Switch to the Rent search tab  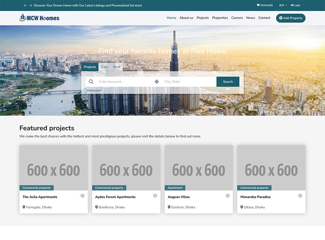click(x=117, y=67)
